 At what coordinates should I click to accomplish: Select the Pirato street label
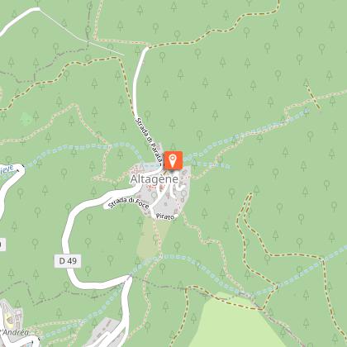pyautogui.click(x=165, y=216)
